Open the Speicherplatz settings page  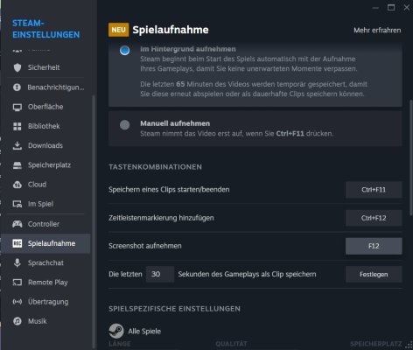(x=45, y=165)
